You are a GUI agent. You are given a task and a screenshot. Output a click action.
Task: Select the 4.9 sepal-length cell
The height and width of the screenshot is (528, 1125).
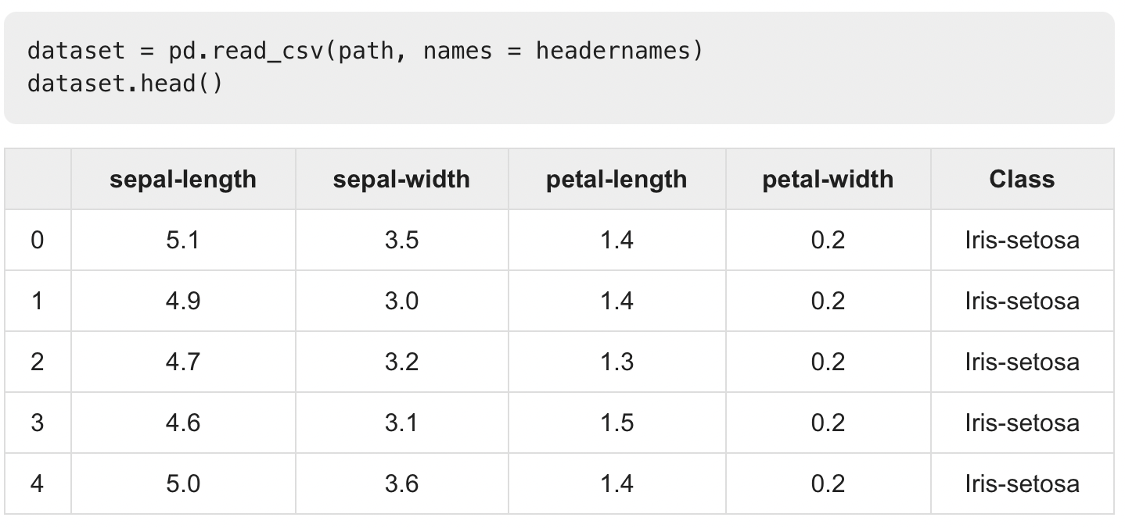[183, 301]
